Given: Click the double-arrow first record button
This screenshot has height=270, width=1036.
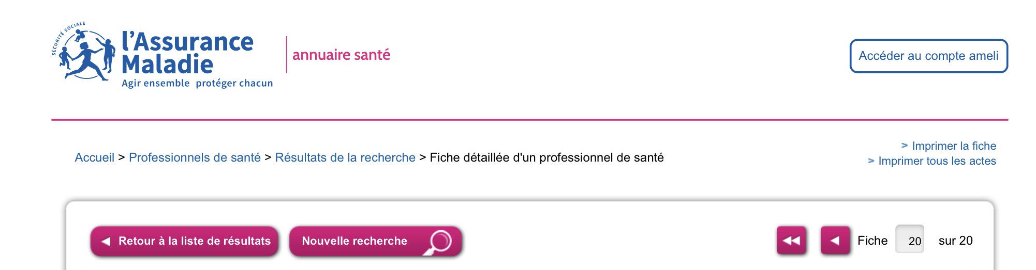Looking at the screenshot, I should 791,241.
